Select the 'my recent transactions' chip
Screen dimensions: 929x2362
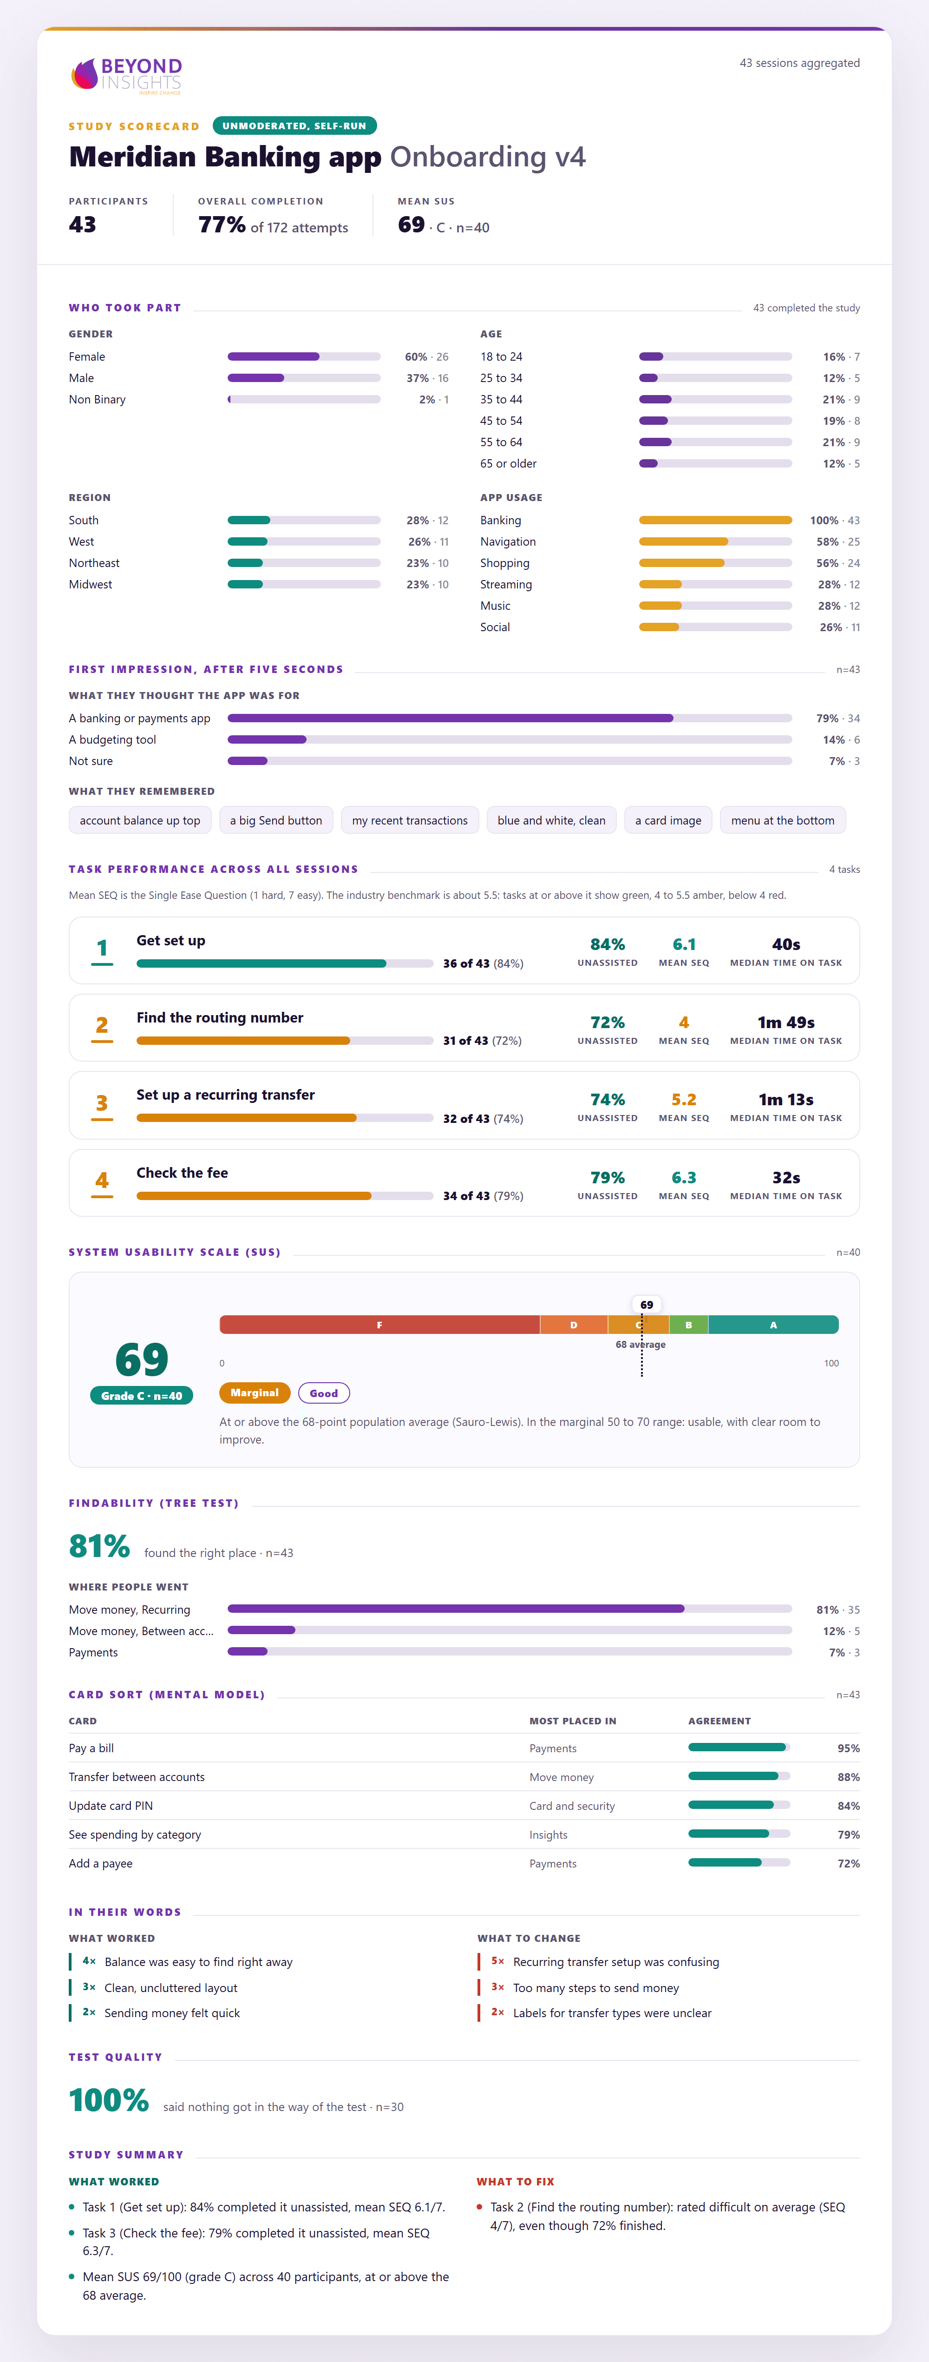410,821
